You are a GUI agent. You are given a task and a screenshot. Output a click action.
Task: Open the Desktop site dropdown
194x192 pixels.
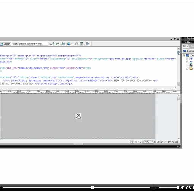point(189,51)
